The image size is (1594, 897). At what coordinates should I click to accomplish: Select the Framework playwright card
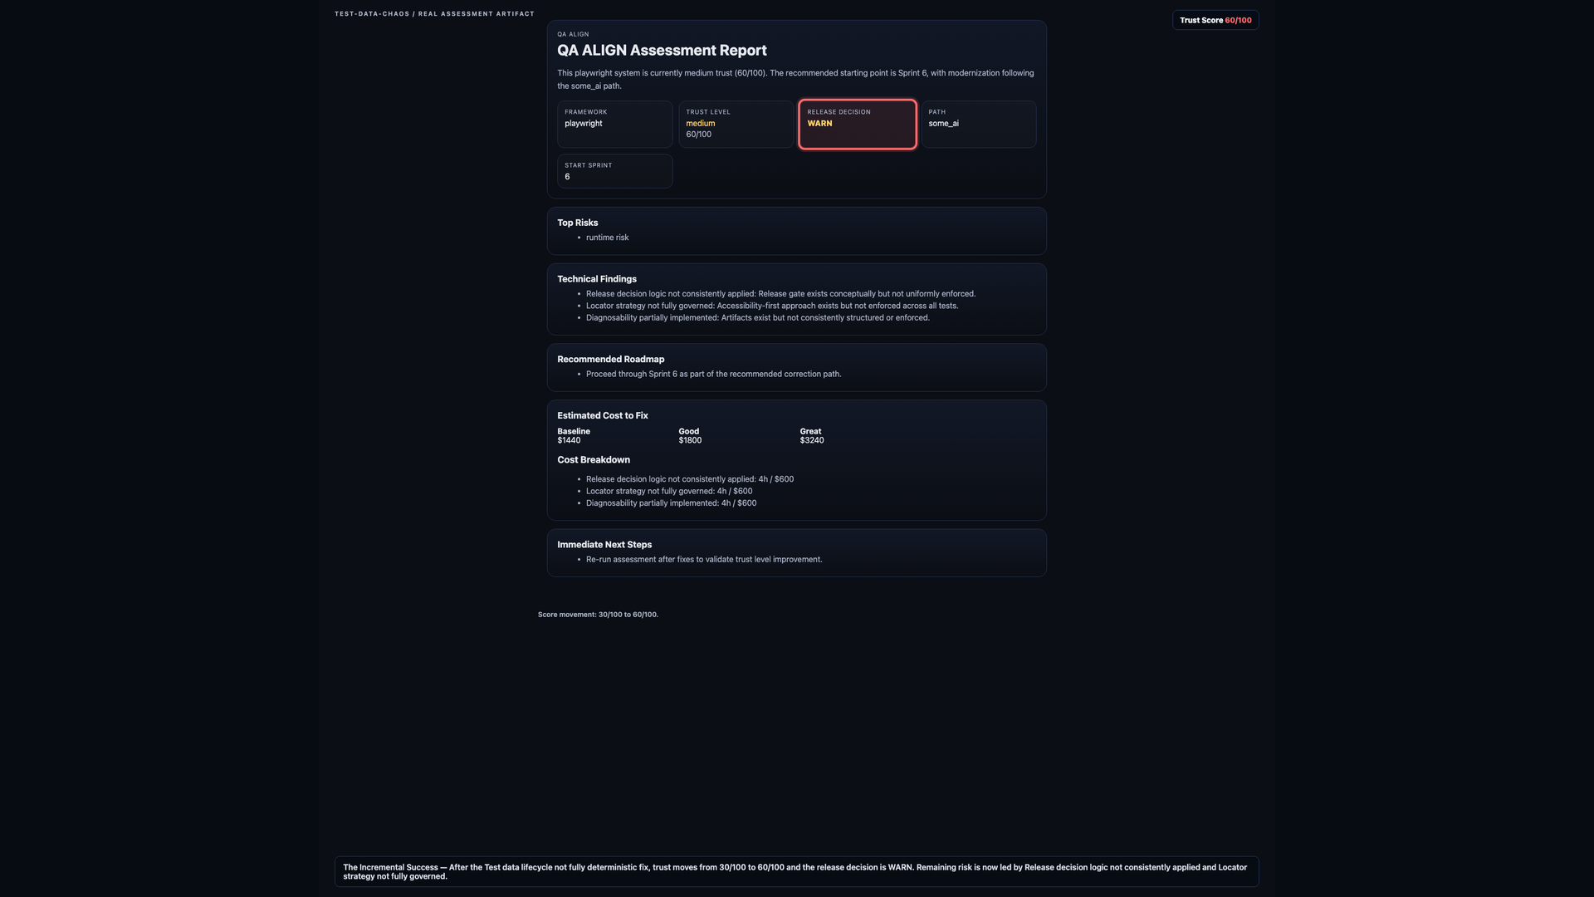click(x=614, y=124)
